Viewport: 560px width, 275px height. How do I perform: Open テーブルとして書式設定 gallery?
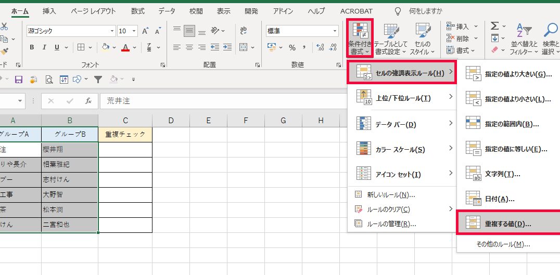391,38
